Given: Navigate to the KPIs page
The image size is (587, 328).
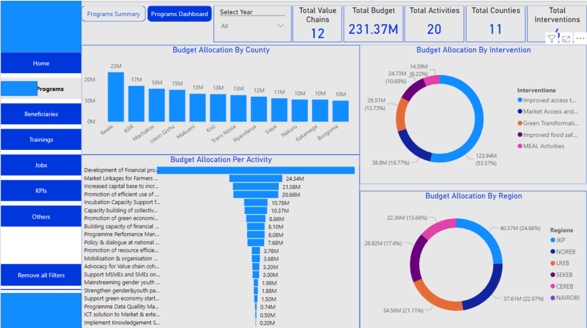Looking at the screenshot, I should (41, 191).
